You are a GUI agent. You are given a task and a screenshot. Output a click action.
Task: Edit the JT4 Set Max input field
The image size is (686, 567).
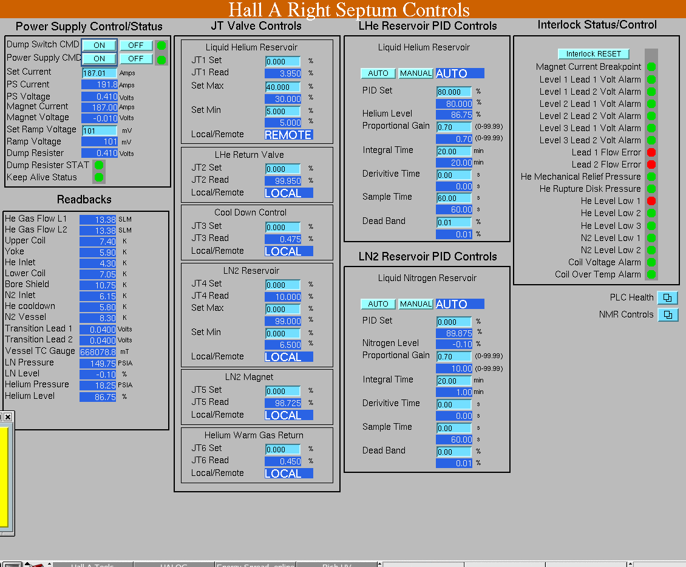coord(283,309)
